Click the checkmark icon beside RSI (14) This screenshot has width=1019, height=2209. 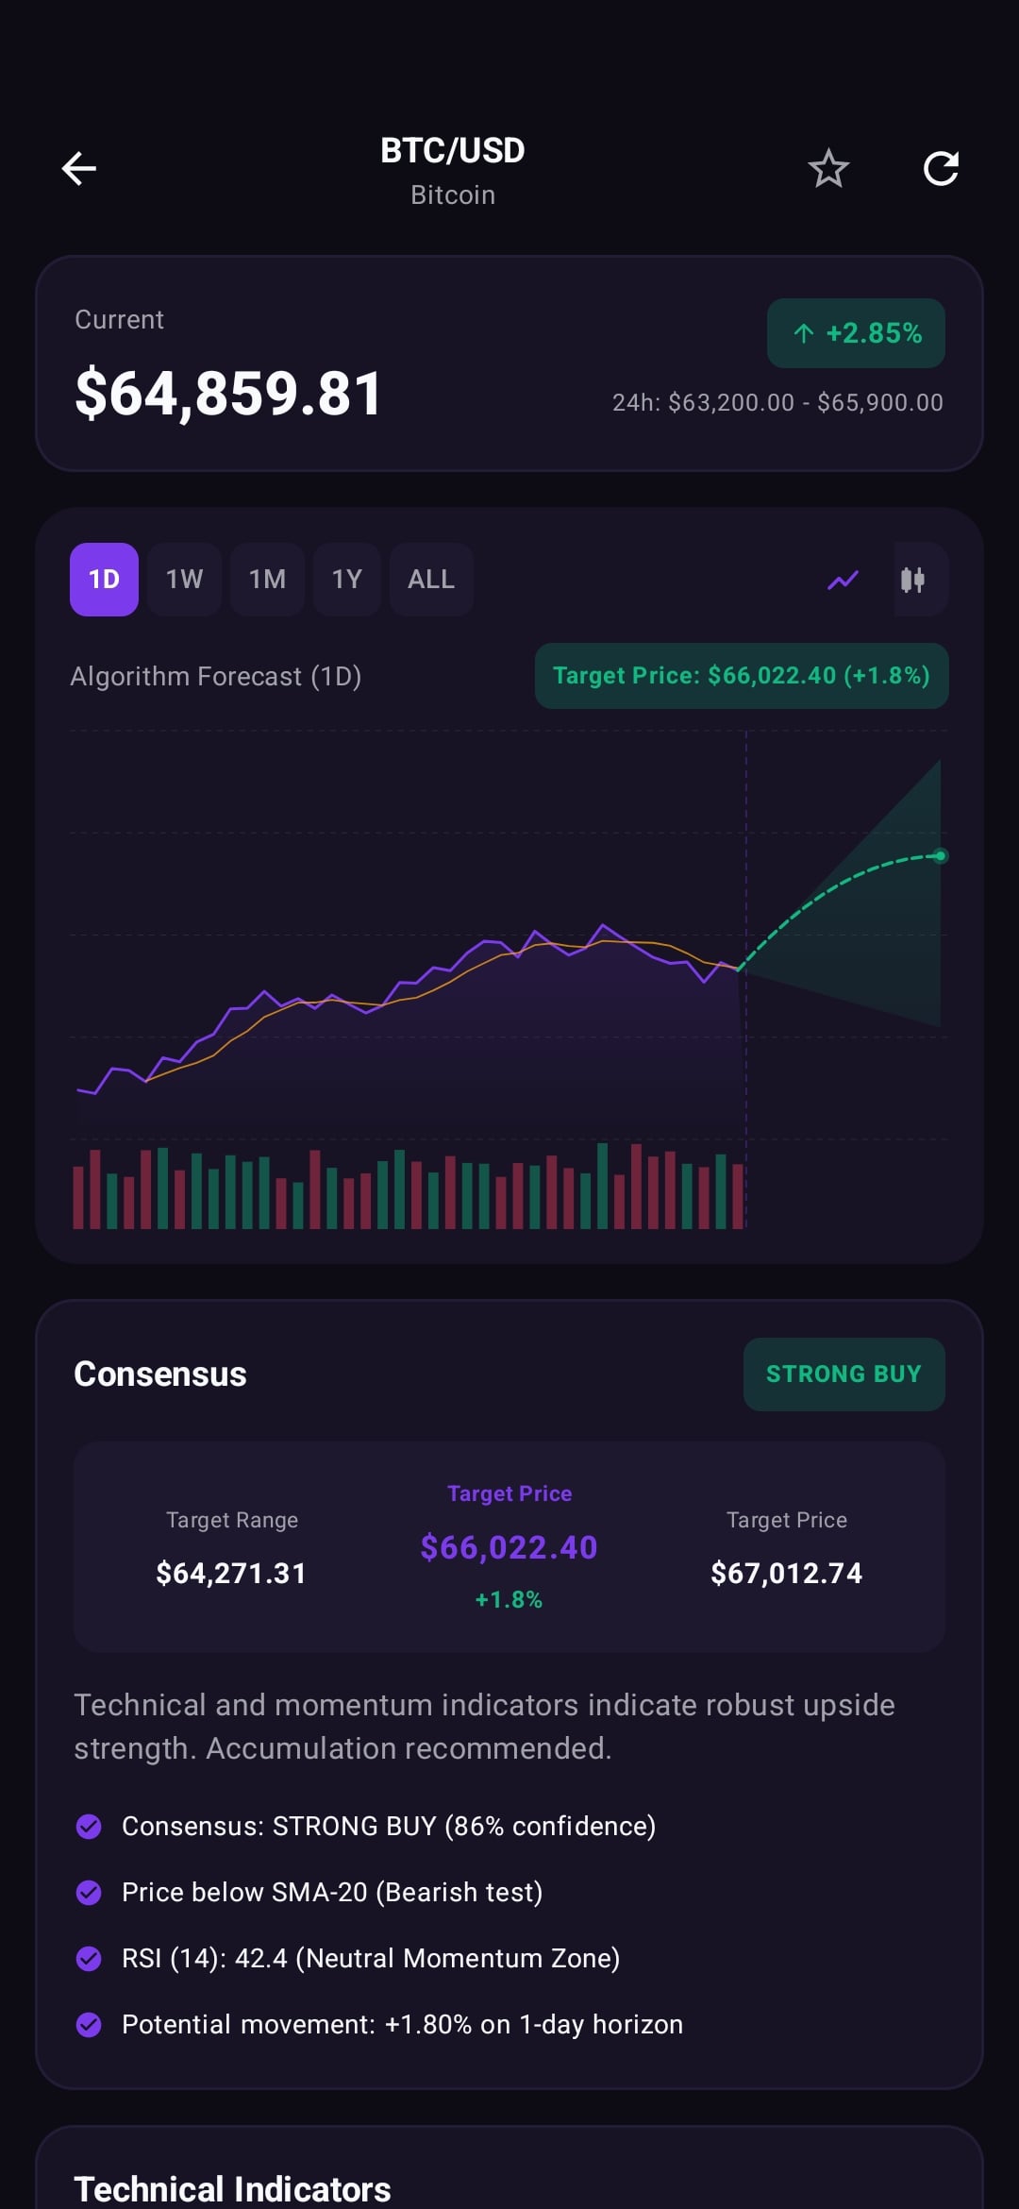[x=89, y=1958]
